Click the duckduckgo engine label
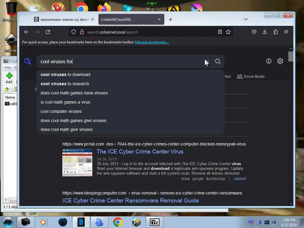The height and width of the screenshot is (228, 304). tap(216, 178)
